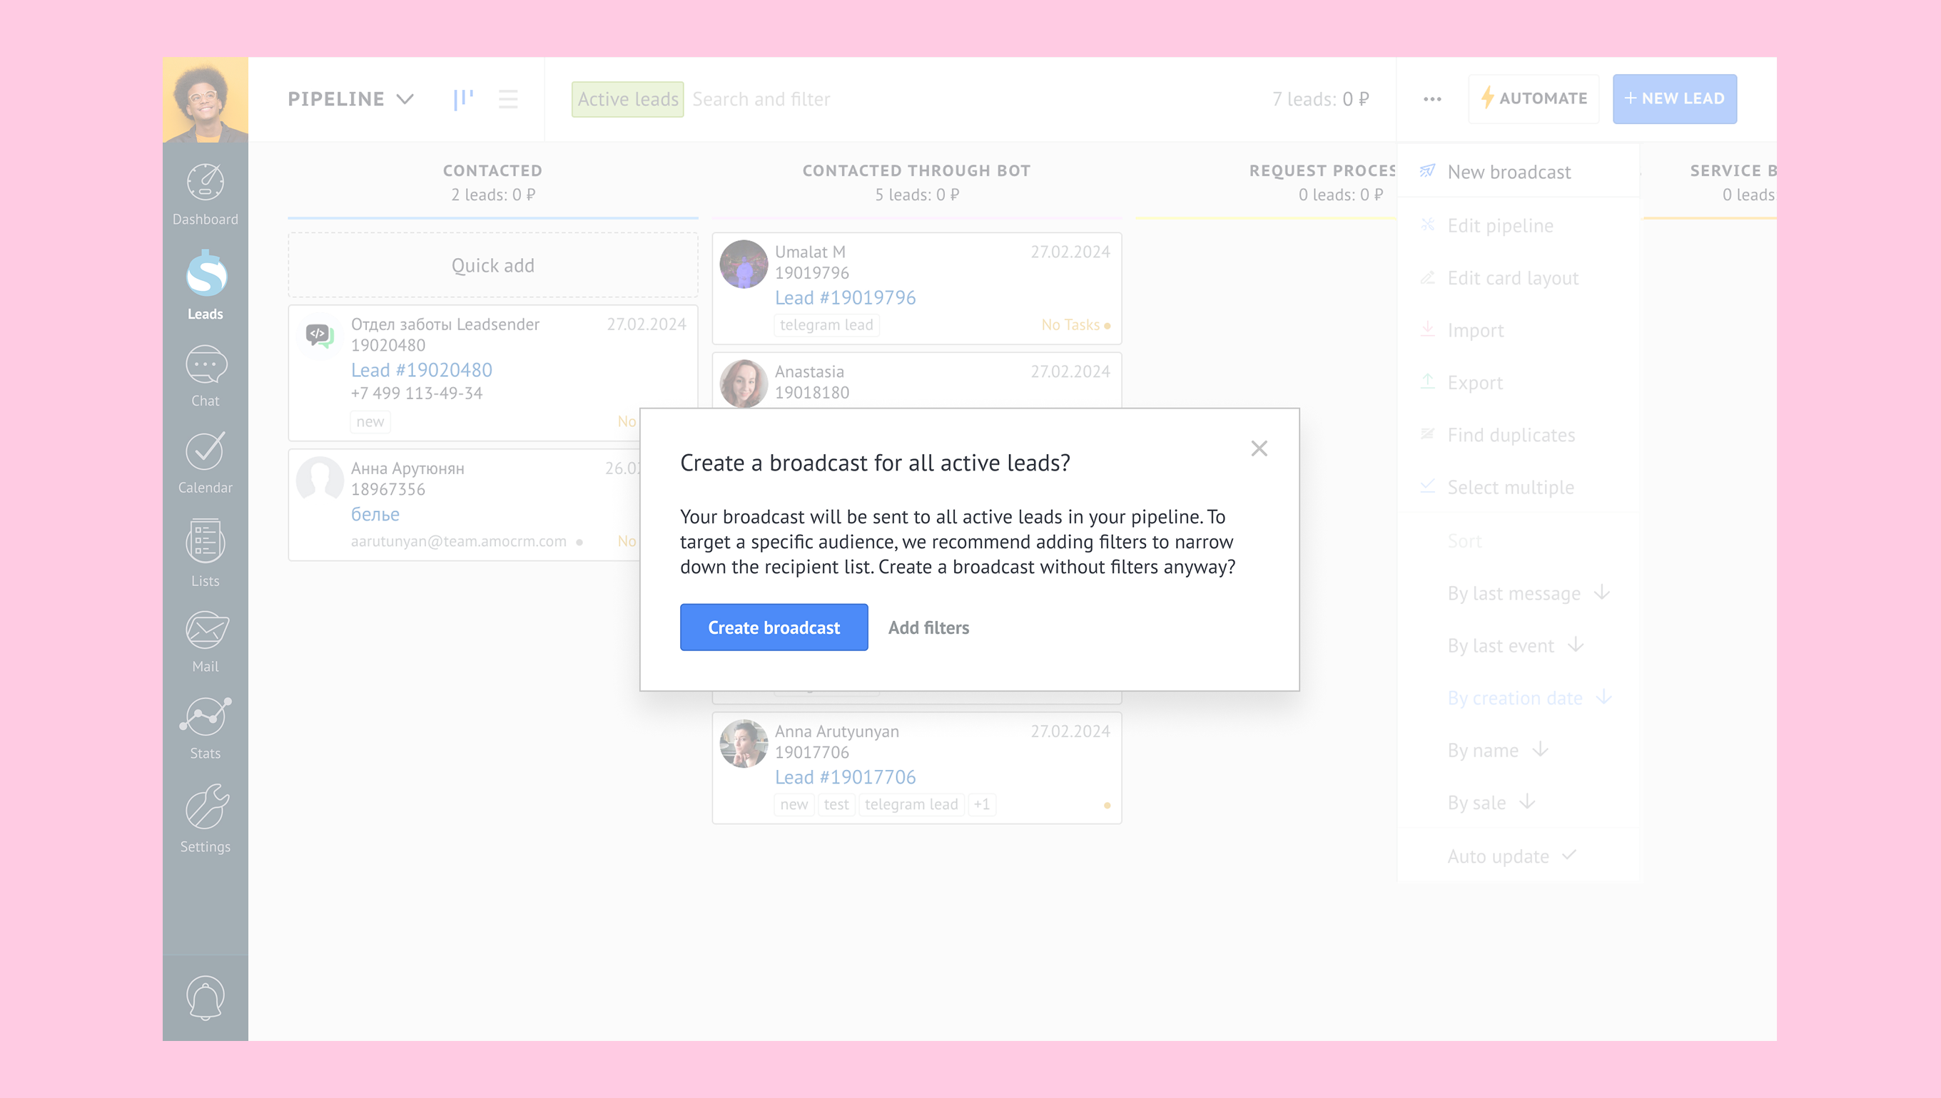Click Leadsender chat source icon
Image resolution: width=1941 pixels, height=1098 pixels.
tap(319, 334)
